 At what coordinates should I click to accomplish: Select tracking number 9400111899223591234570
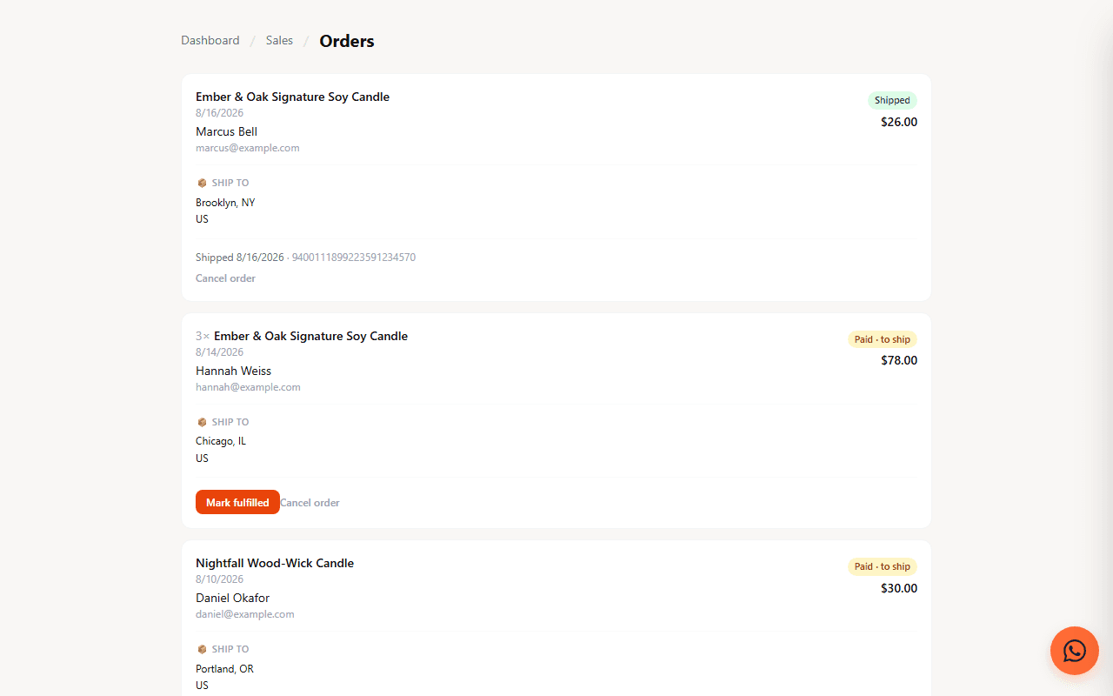click(x=354, y=258)
